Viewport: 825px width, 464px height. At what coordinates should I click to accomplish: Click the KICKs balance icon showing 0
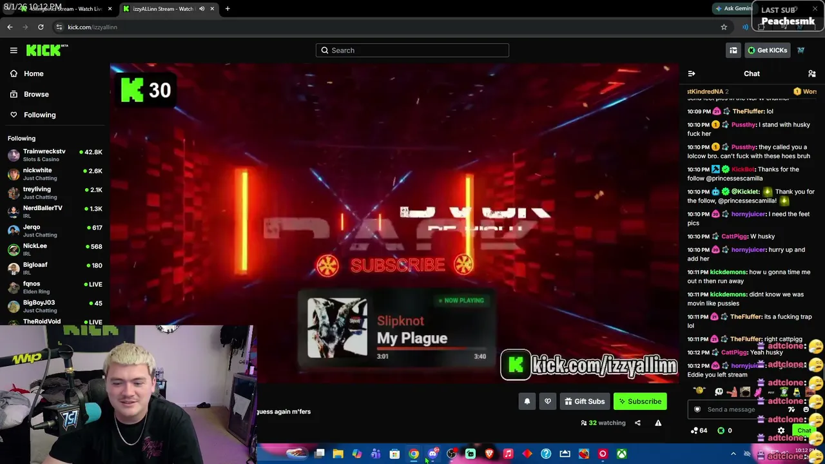(x=725, y=430)
